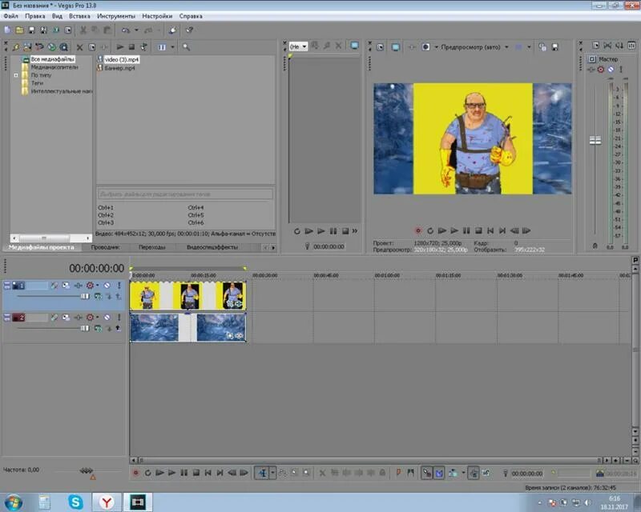Open Skype from Windows taskbar
The width and height of the screenshot is (641, 512).
(x=76, y=502)
